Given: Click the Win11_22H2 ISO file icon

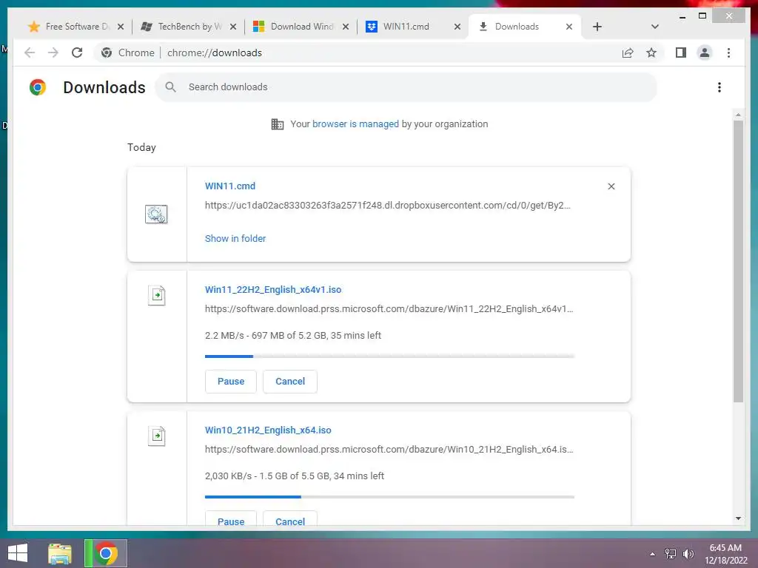Looking at the screenshot, I should pyautogui.click(x=157, y=295).
